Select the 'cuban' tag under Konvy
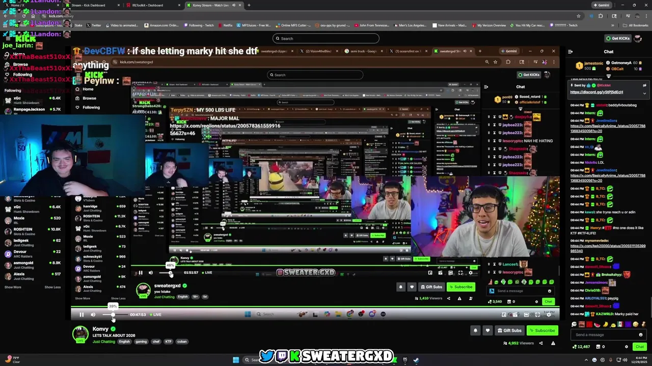The height and width of the screenshot is (366, 652). click(x=182, y=342)
